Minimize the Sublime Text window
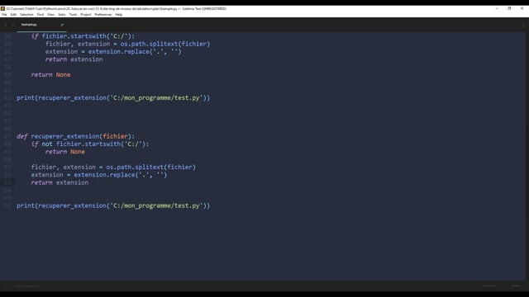Viewport: 529px width, 297px height. (x=497, y=8)
